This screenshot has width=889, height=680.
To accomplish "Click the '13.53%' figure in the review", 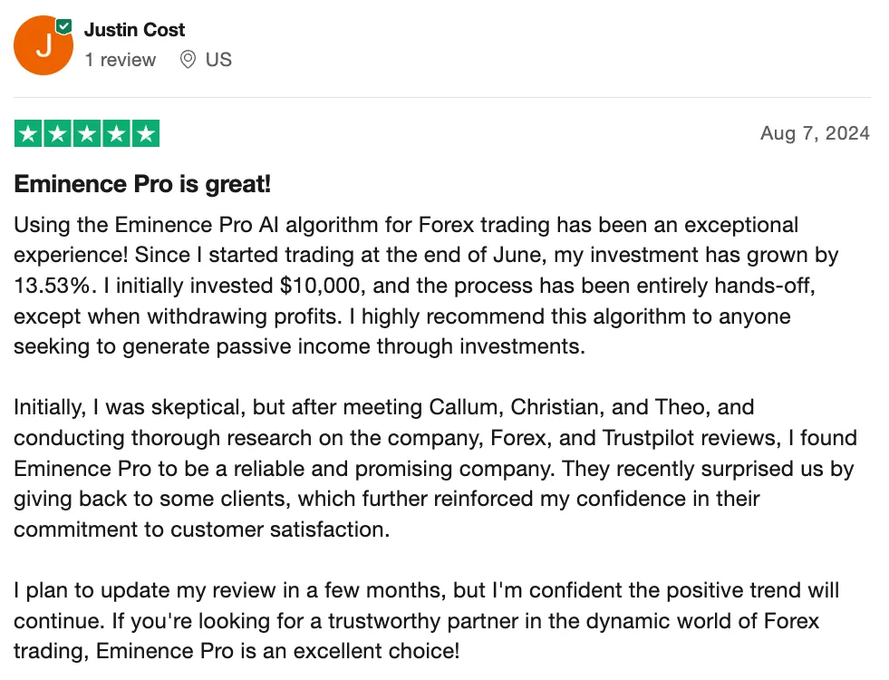I will pos(52,286).
